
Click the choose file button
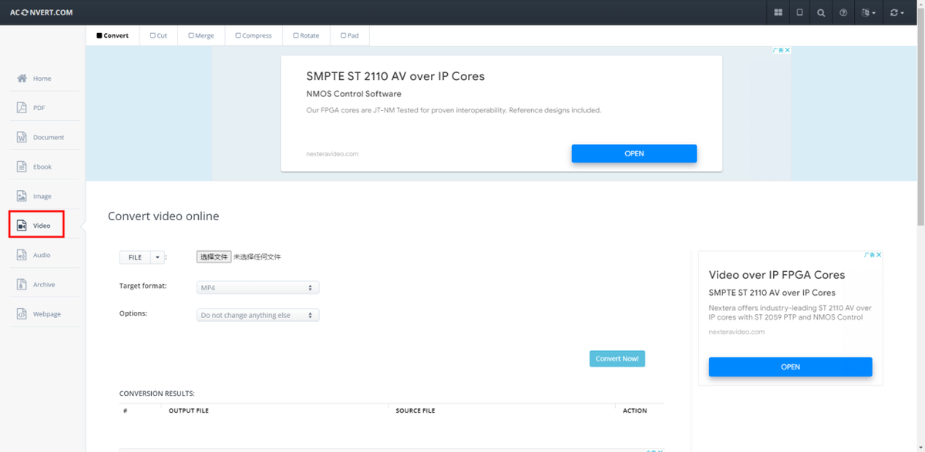pos(214,257)
